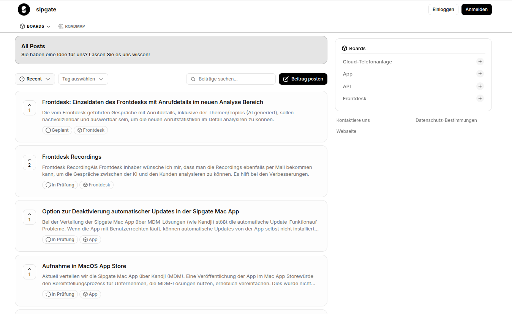Select Frontdesk board in sidebar
The image size is (512, 314).
354,98
